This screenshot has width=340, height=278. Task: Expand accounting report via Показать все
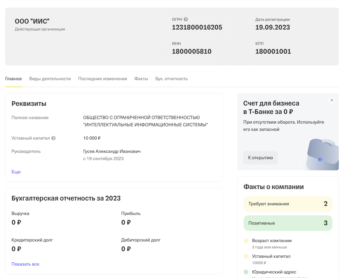pos(25,264)
